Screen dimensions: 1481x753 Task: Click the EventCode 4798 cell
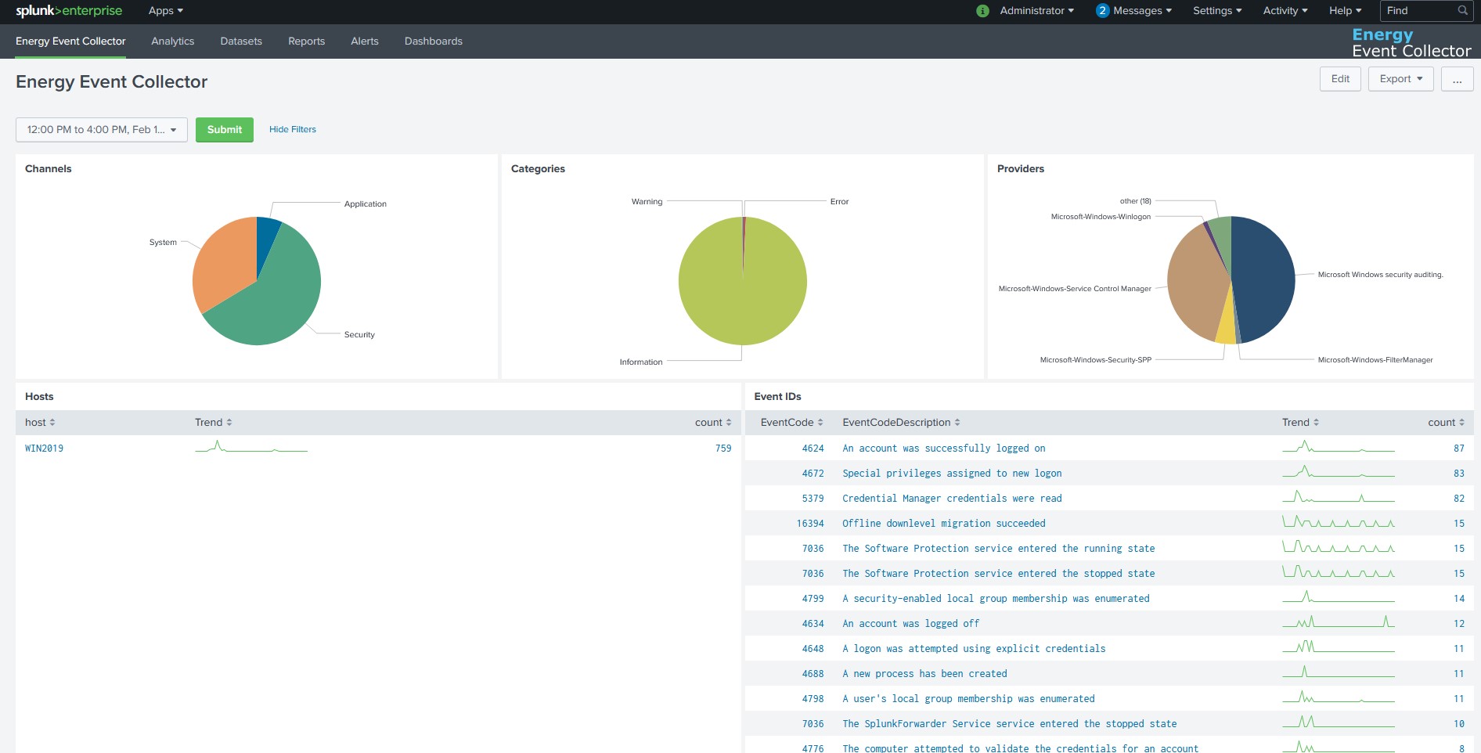pos(813,699)
